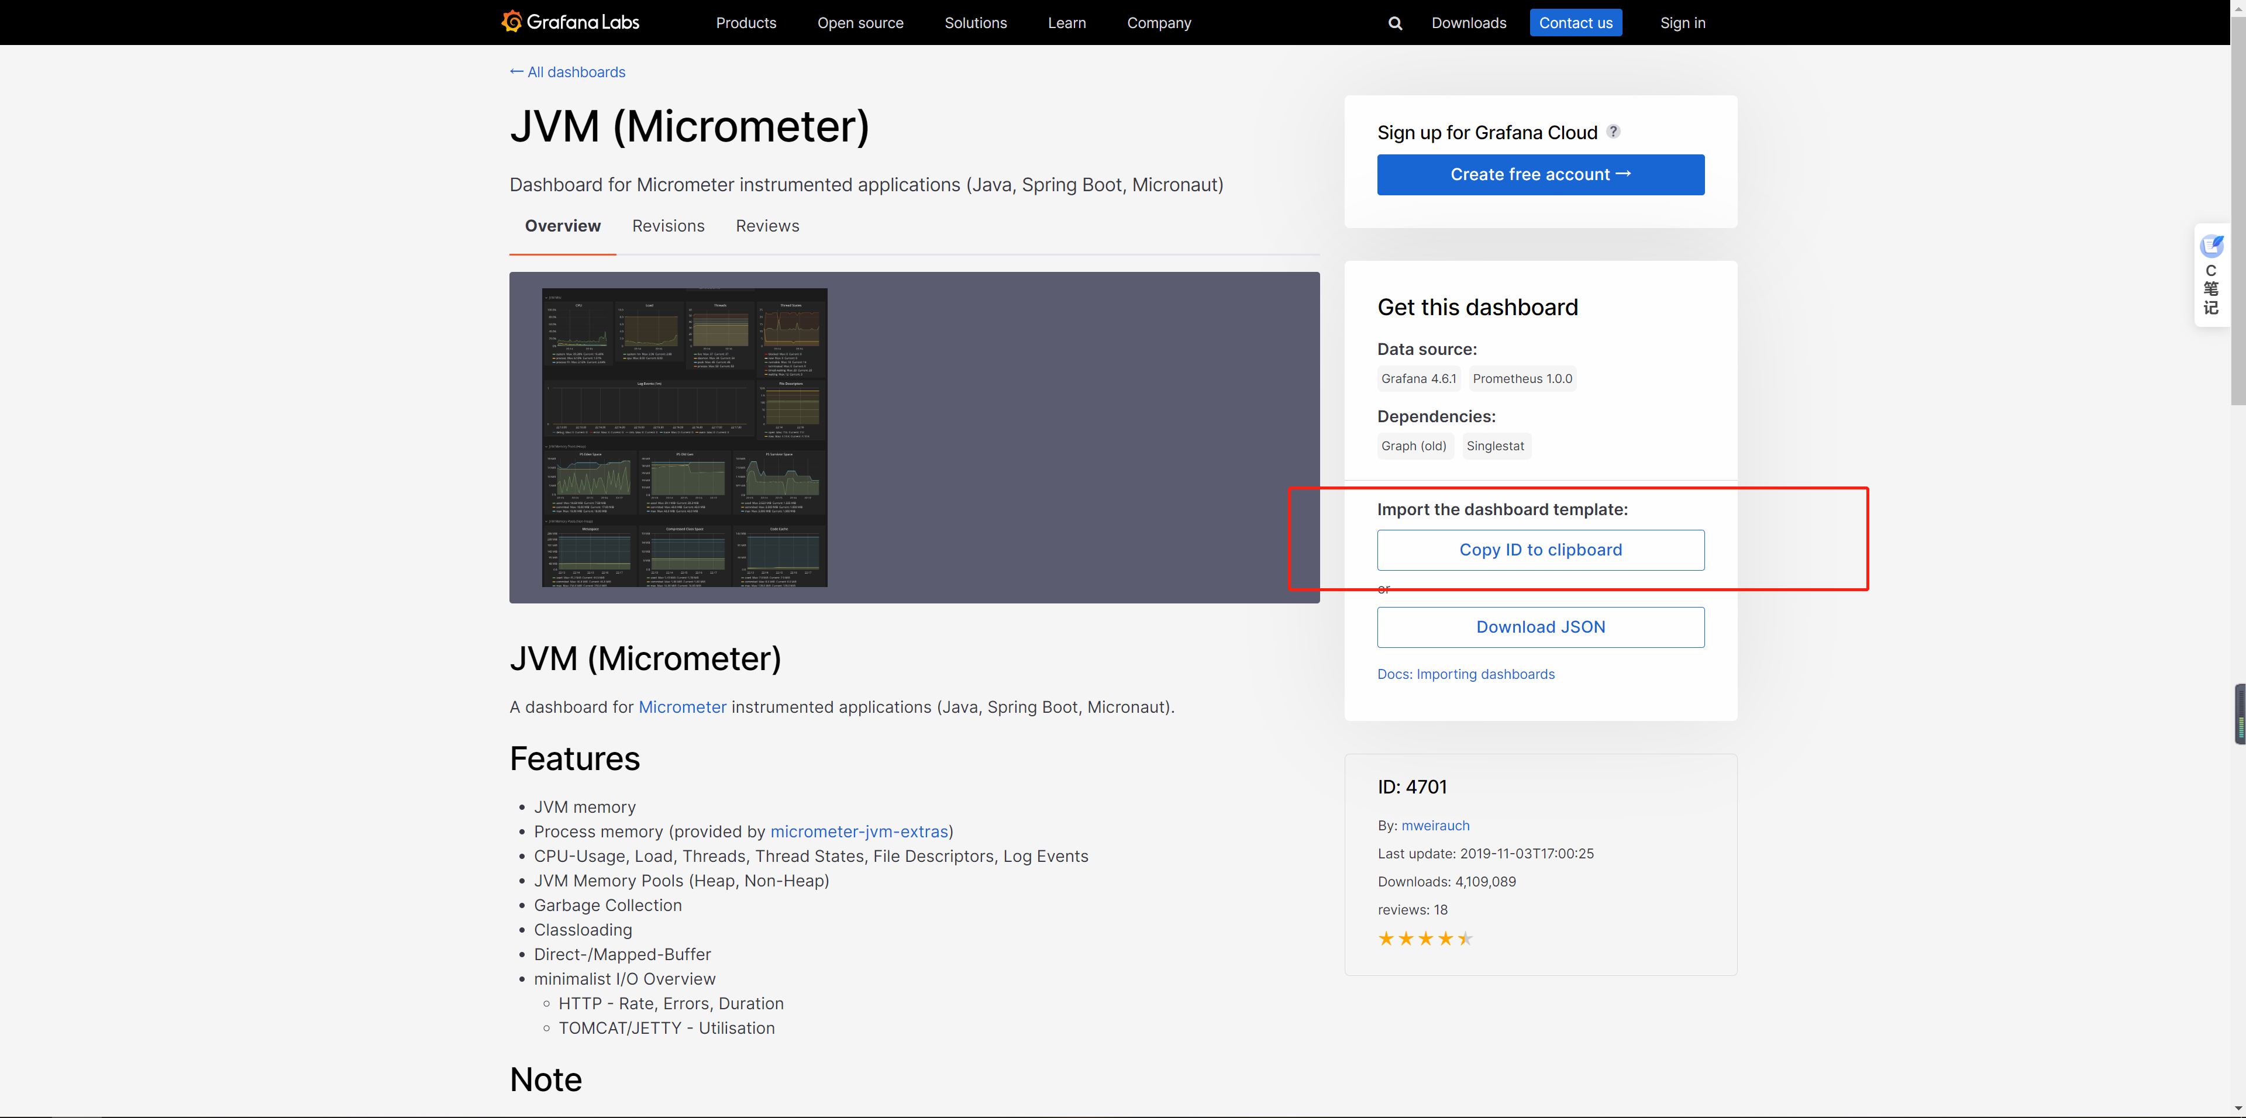This screenshot has height=1118, width=2246.
Task: Click the Classloading list item
Action: [583, 930]
